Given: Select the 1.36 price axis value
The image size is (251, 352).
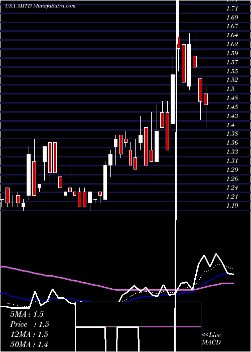Looking at the screenshot, I should [232, 143].
